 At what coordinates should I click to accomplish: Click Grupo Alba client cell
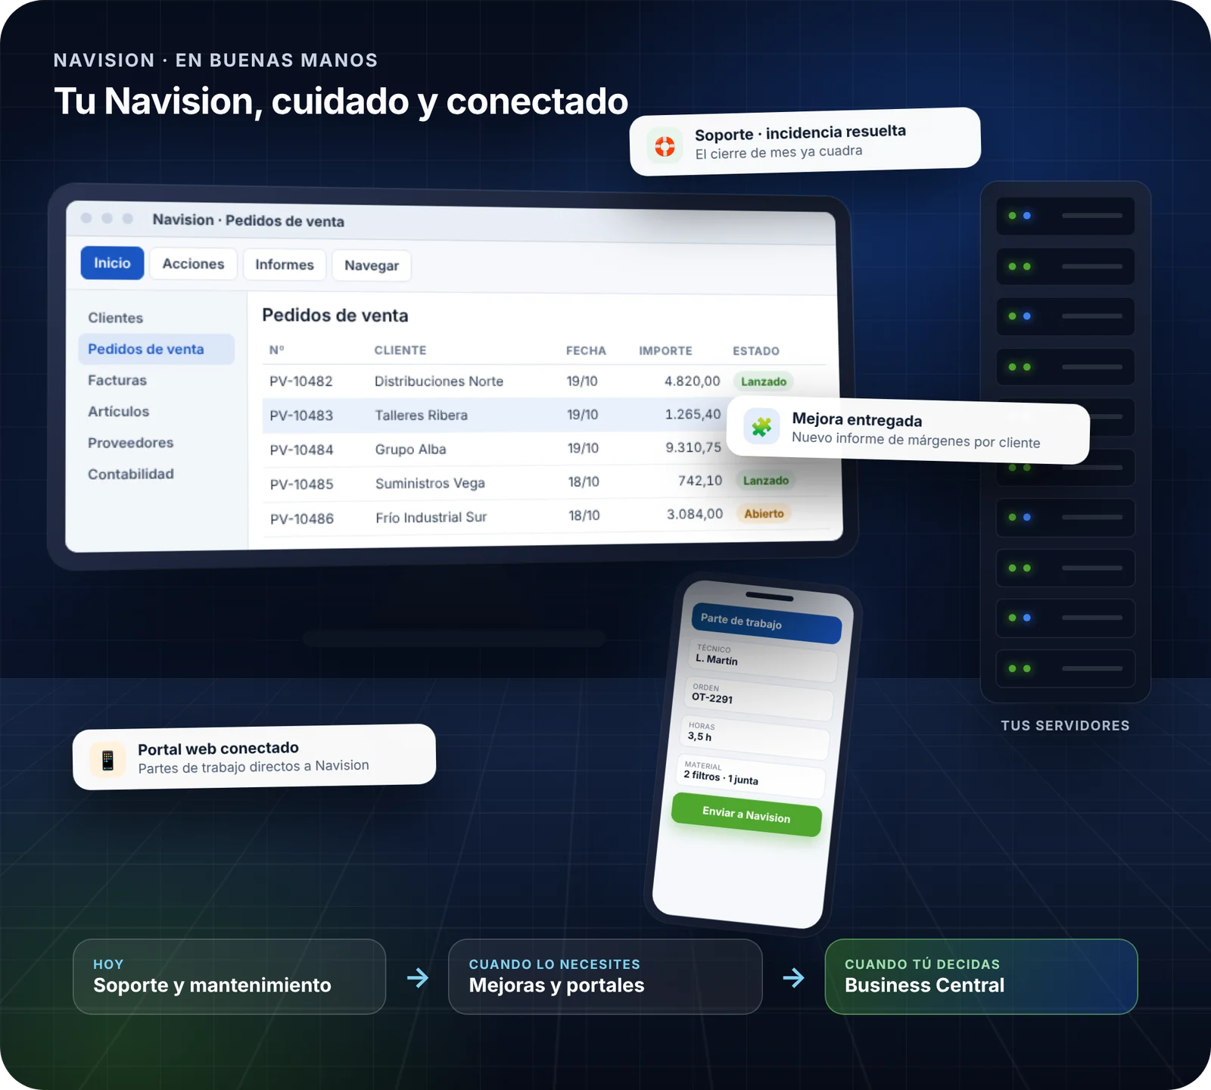pos(410,450)
